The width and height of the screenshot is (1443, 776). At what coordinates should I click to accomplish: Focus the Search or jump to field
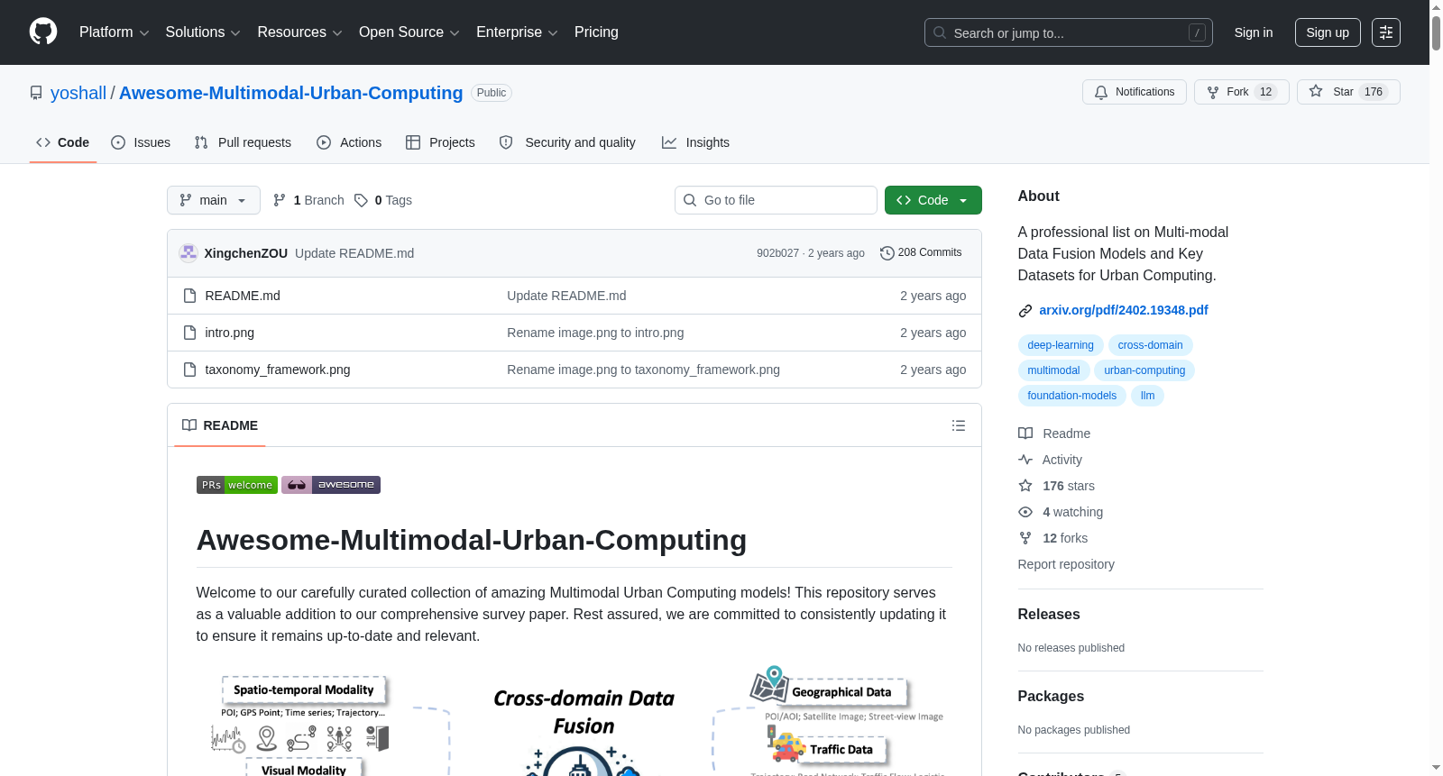(x=1068, y=32)
